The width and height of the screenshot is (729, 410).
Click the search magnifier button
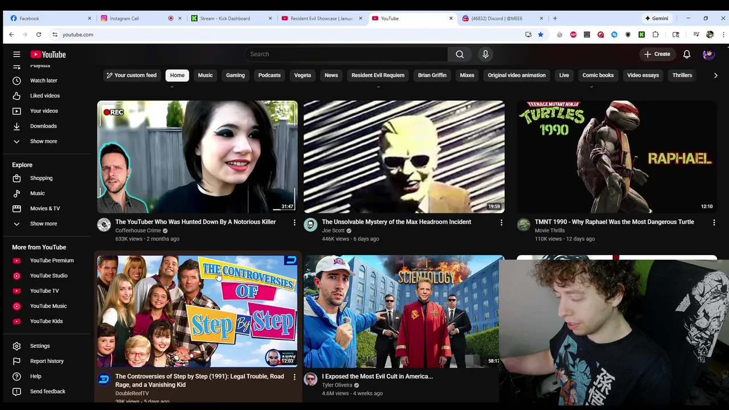[460, 54]
